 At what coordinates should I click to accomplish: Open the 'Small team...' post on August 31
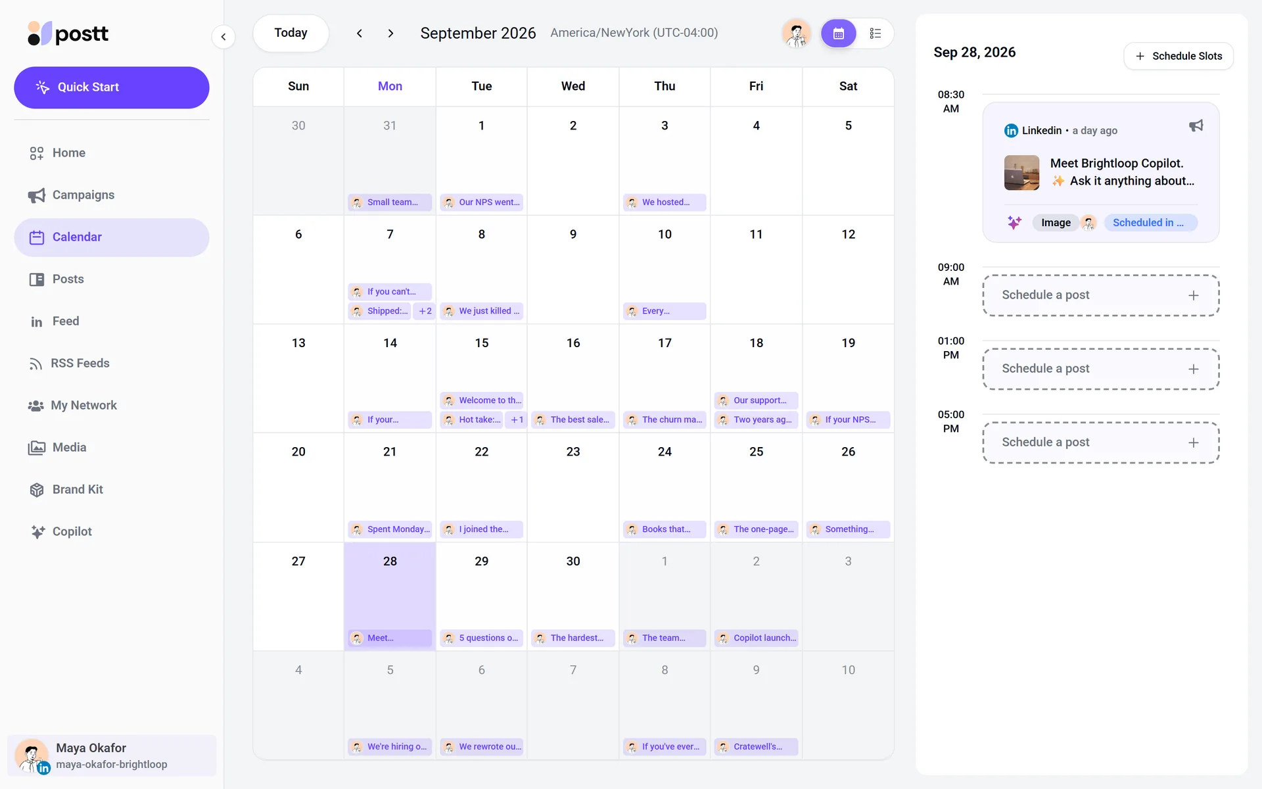pyautogui.click(x=389, y=203)
